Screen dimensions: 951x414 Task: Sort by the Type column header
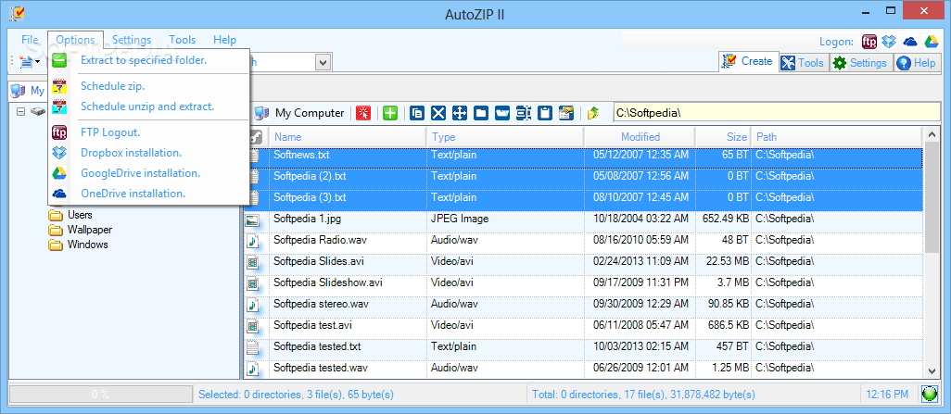click(x=505, y=137)
